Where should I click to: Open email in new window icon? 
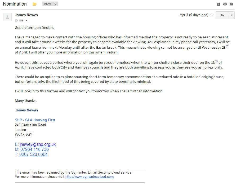click(x=231, y=4)
